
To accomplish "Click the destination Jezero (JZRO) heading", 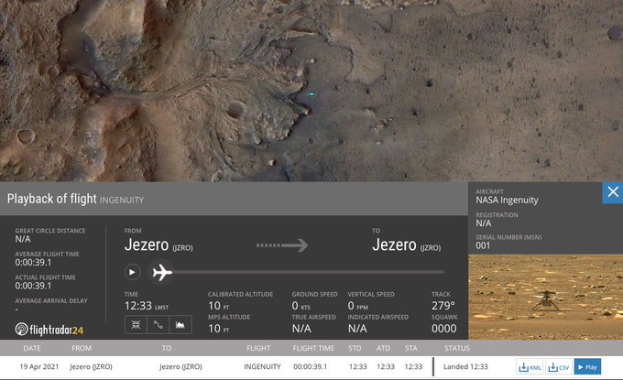I will pos(407,245).
